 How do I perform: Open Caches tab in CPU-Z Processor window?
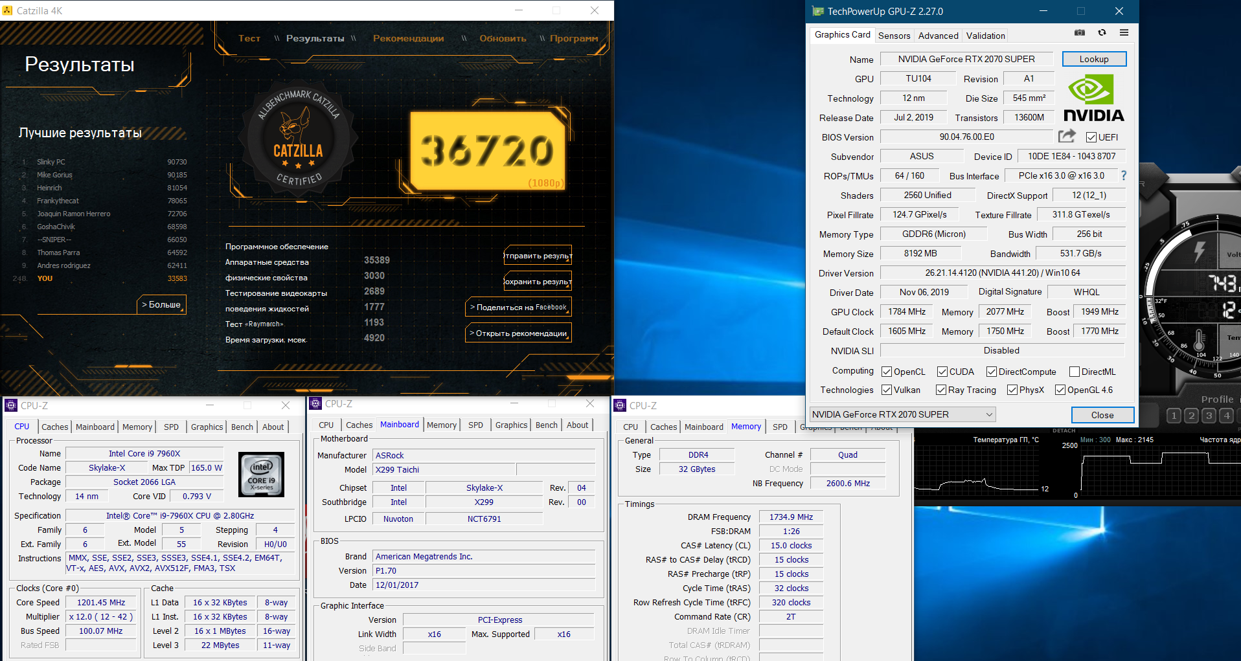point(54,427)
